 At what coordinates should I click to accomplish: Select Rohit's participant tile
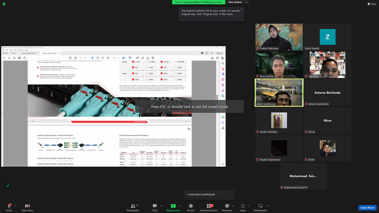coord(327,148)
